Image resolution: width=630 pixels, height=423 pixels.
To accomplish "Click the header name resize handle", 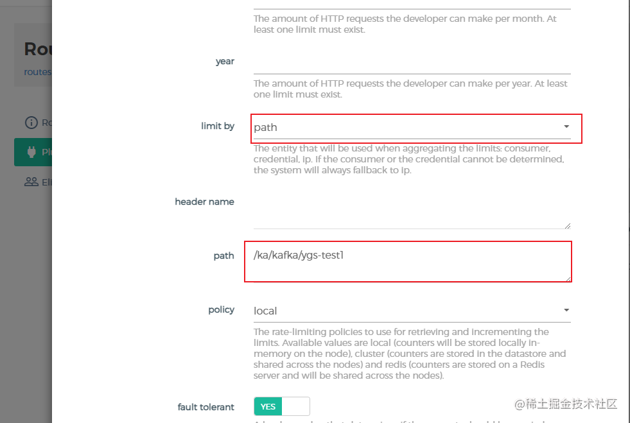I will [567, 226].
